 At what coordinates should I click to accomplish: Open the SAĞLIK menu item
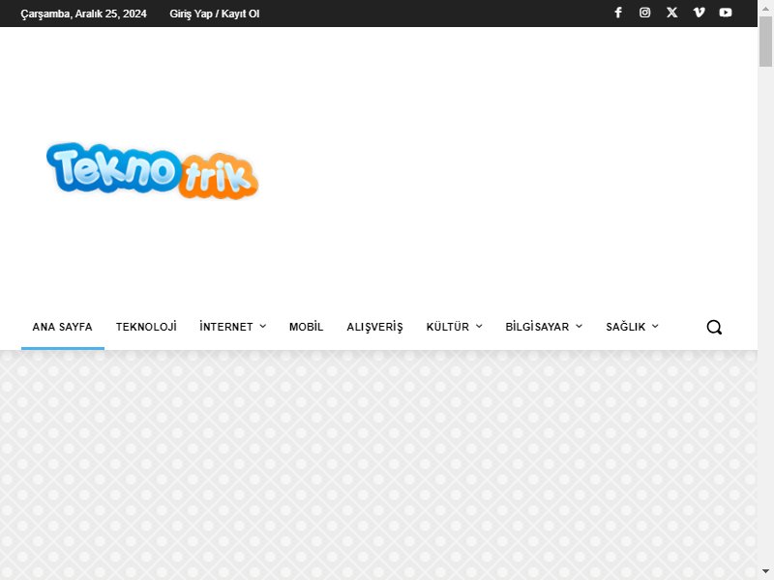625,327
